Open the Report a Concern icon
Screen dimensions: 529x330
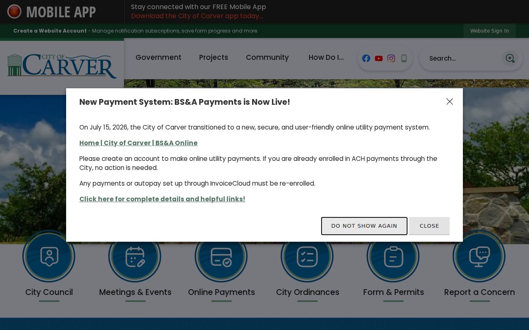click(x=479, y=256)
